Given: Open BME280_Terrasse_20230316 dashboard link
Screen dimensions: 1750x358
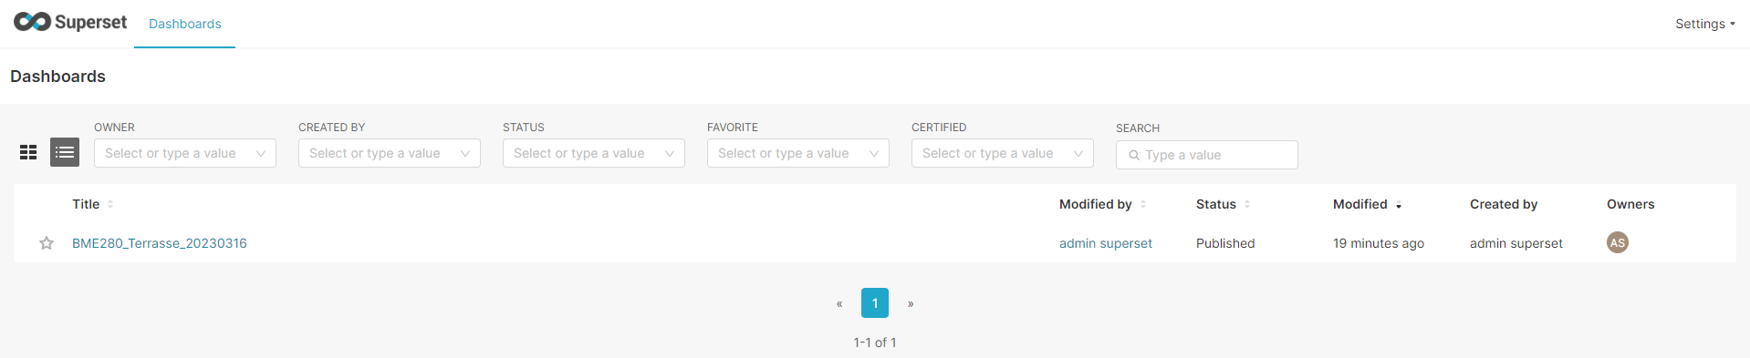Looking at the screenshot, I should tap(160, 243).
